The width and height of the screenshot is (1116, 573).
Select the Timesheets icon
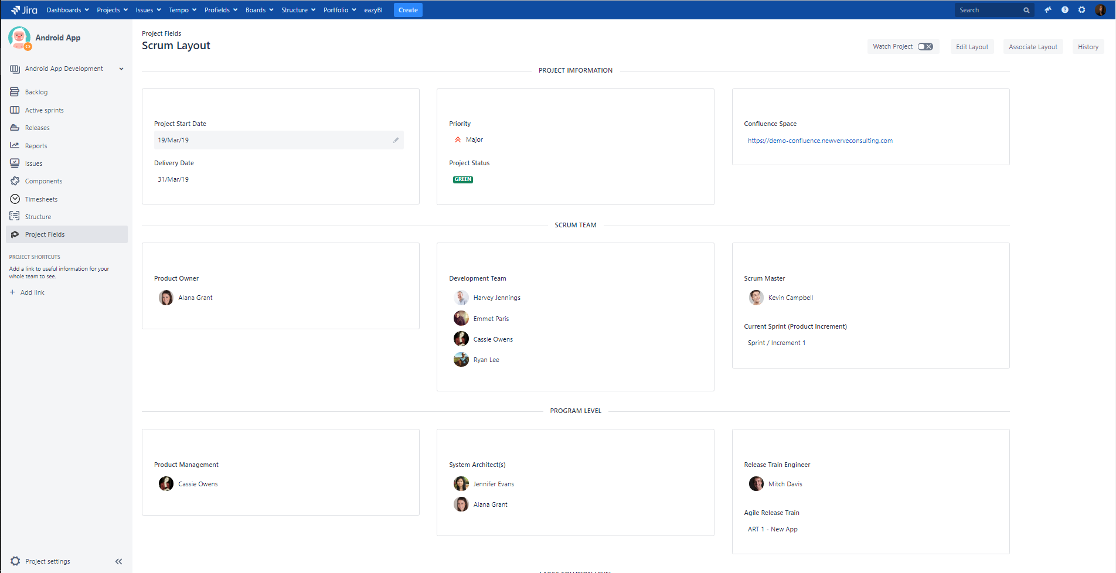point(14,199)
